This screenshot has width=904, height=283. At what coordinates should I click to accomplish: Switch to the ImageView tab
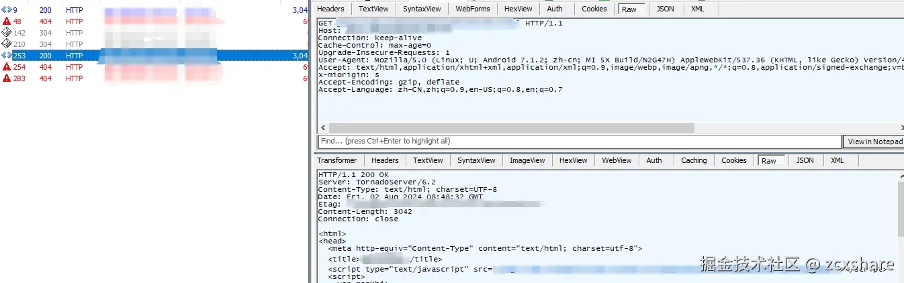coord(527,160)
